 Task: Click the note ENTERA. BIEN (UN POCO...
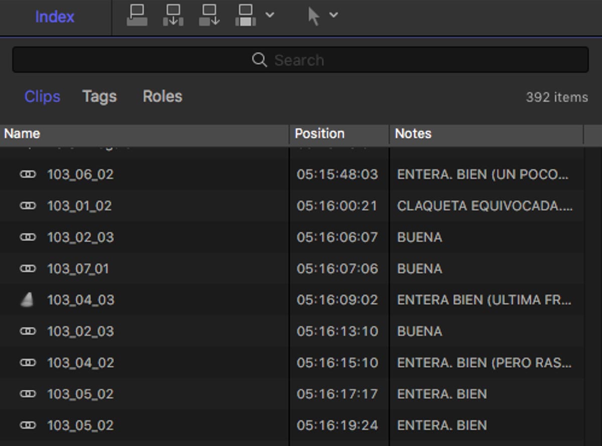pos(483,174)
